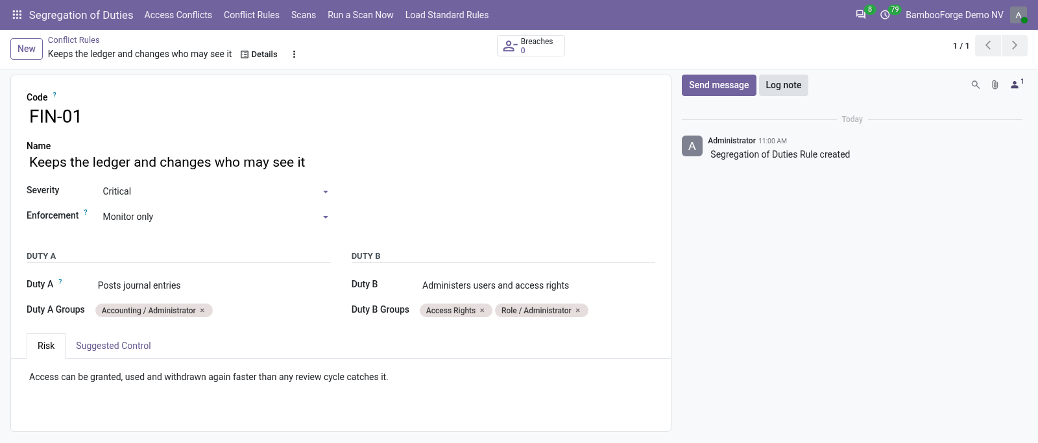Search messages with the magnifier icon
The image size is (1038, 443).
pos(975,85)
